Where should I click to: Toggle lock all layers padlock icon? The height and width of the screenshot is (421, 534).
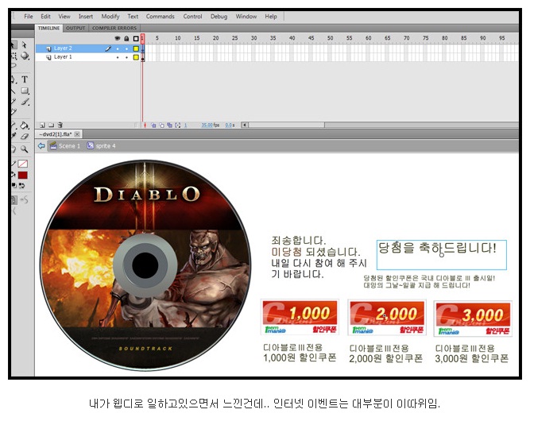[x=126, y=38]
